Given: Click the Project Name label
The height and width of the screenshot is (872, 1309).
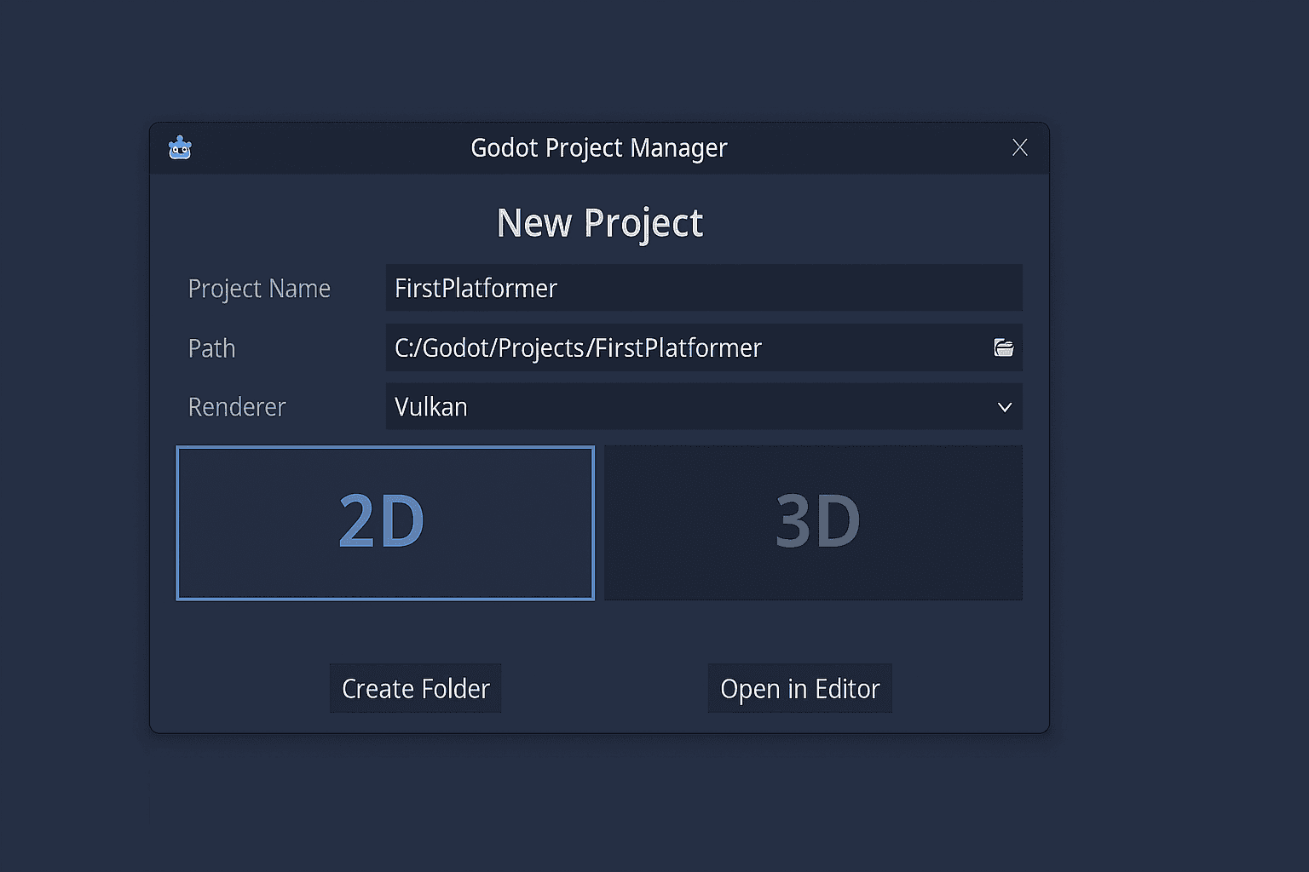Looking at the screenshot, I should (259, 289).
